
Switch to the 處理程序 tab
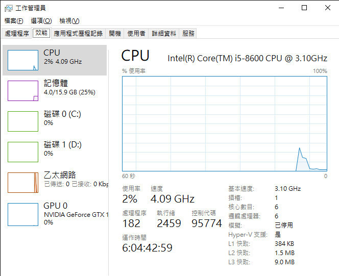tap(17, 33)
